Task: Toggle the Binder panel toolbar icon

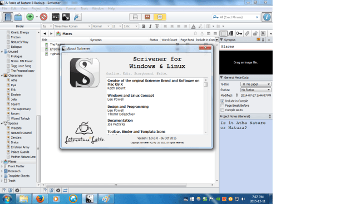Action: pyautogui.click(x=7, y=17)
